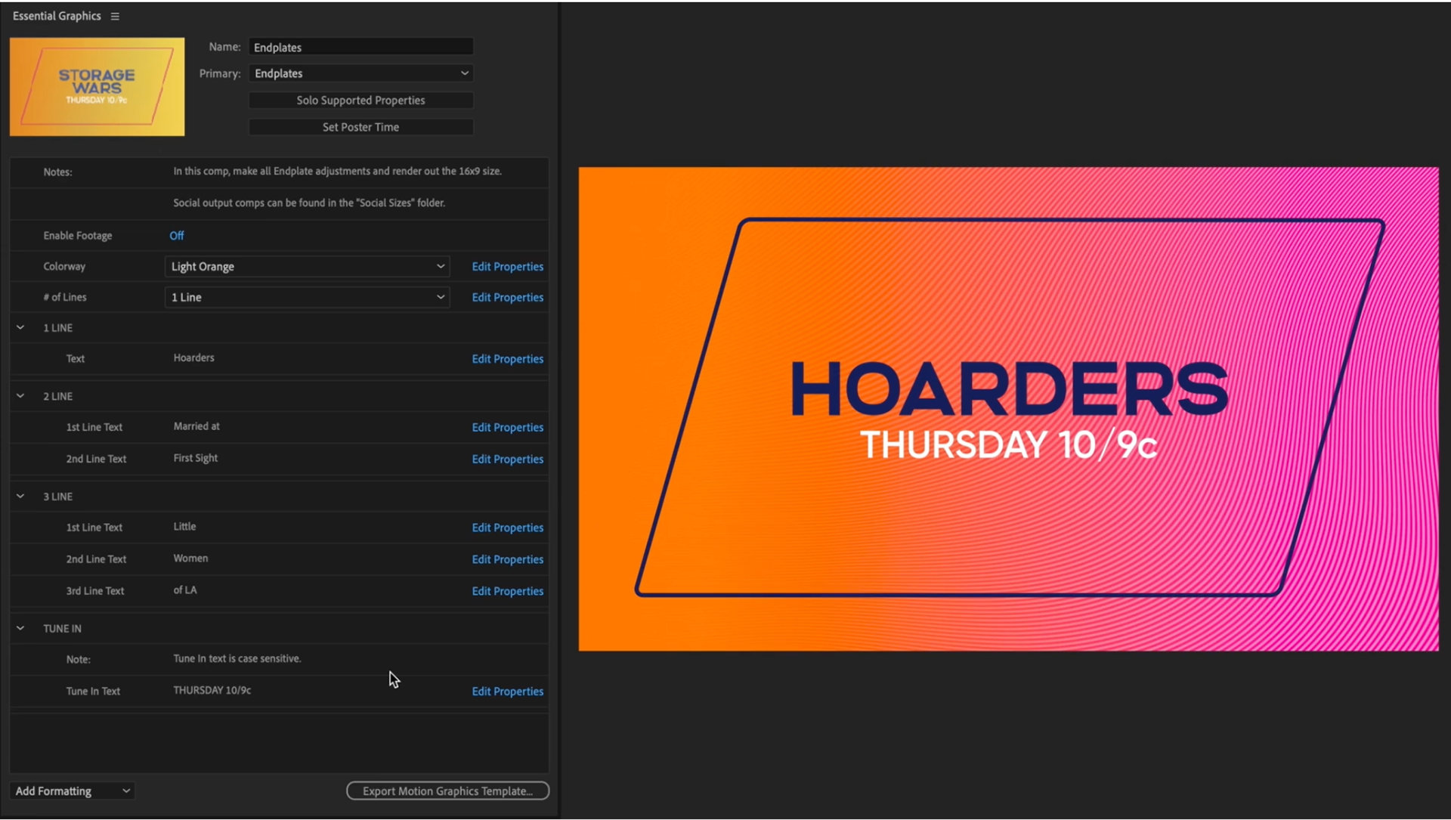The image size is (1451, 820).
Task: Click the THURSDAY 10/9c tune in value
Action: click(x=212, y=690)
